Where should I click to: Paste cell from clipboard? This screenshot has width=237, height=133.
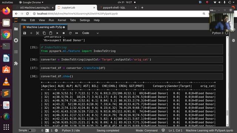(x=51, y=33)
